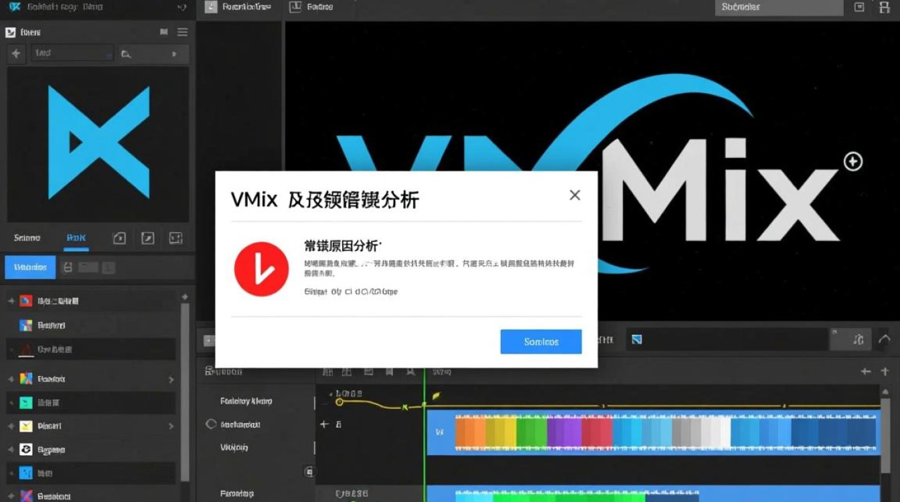The image size is (900, 502).
Task: Click the first tab icon in the top bar
Action: [x=211, y=7]
